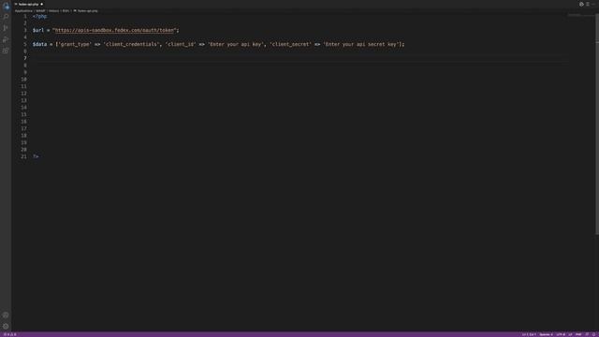
Task: Open the Run and Debug view
Action: (x=6, y=39)
